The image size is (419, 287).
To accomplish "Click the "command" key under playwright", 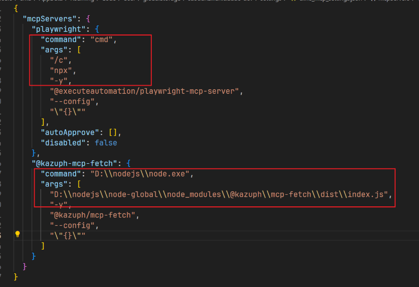I will pyautogui.click(x=60, y=40).
